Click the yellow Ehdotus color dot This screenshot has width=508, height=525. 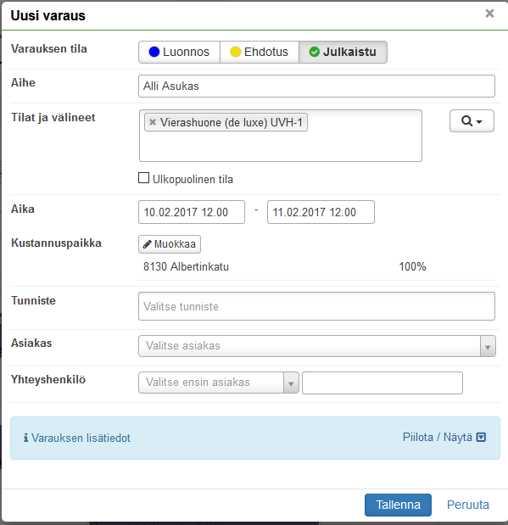[236, 52]
